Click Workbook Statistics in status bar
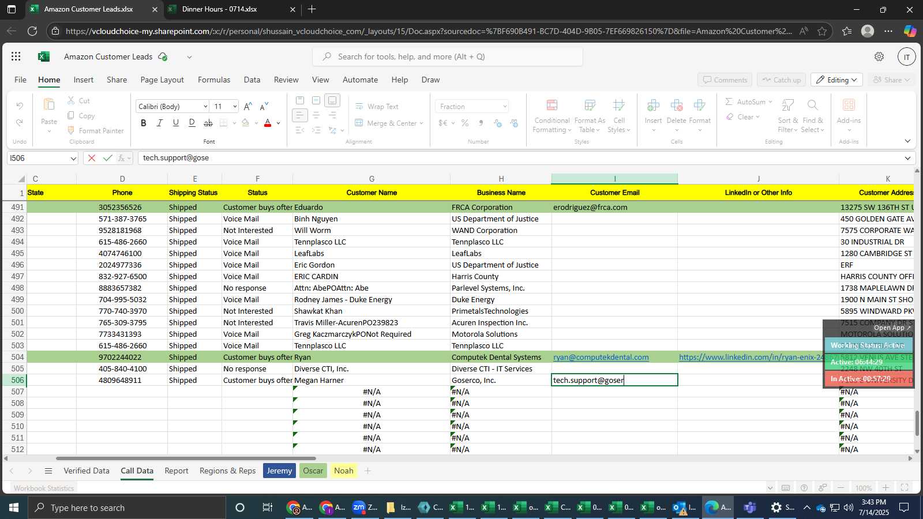 44,488
